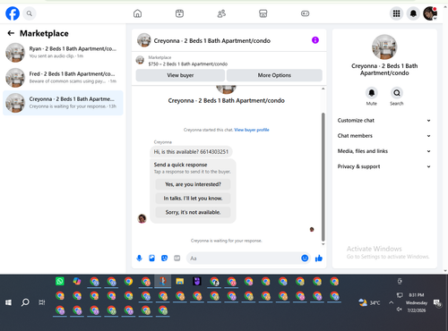
Task: Open the taskbar clock showing 8:31 PM
Action: pos(417,302)
